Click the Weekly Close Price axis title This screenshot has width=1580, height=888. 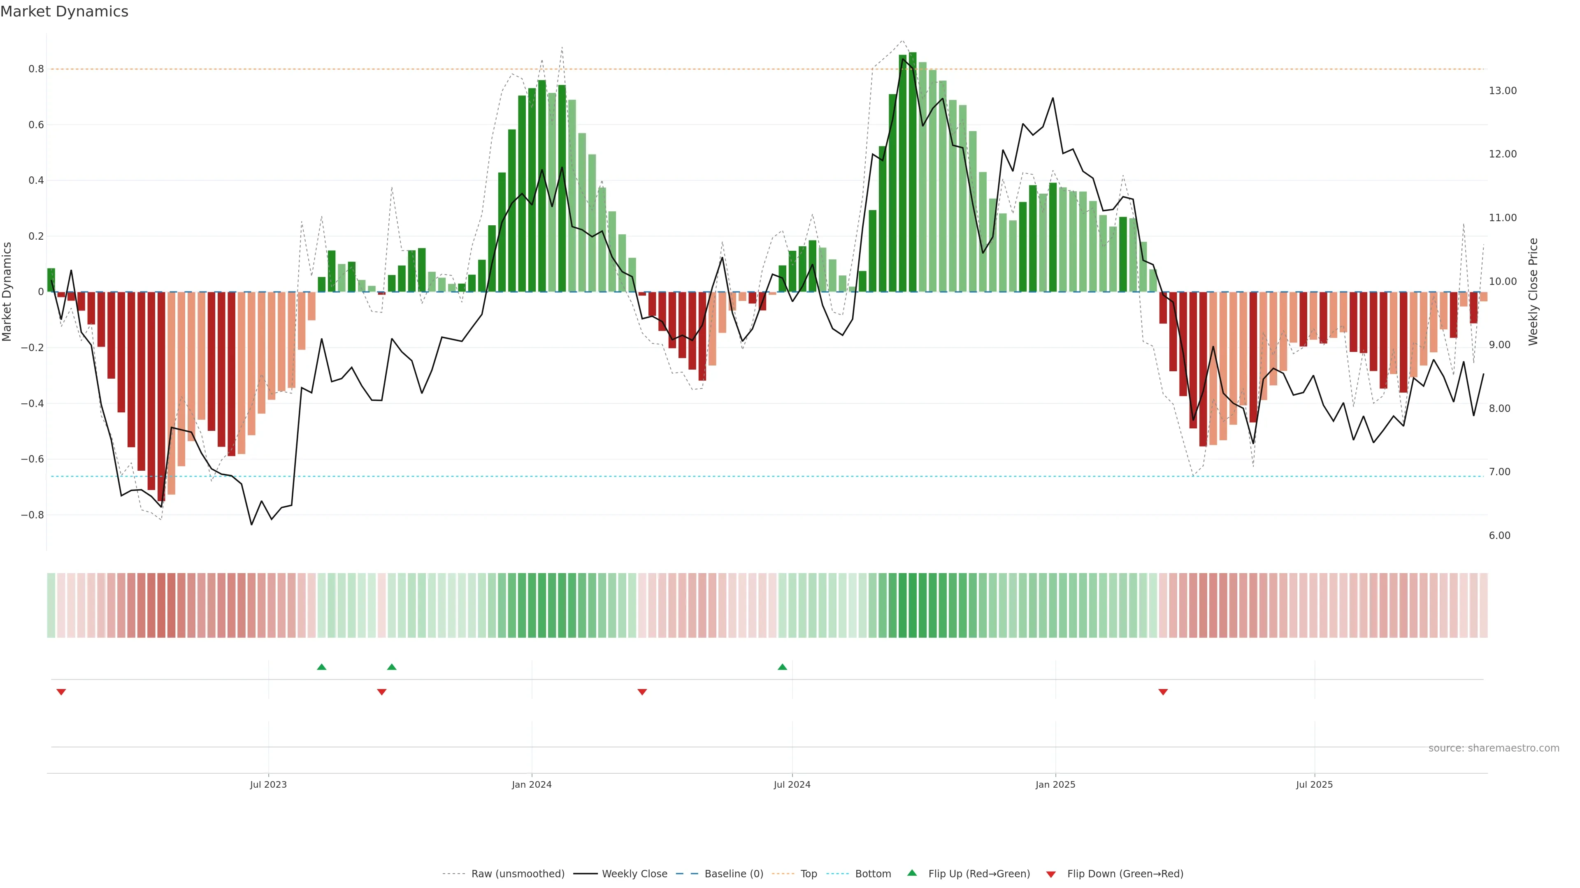(x=1533, y=292)
